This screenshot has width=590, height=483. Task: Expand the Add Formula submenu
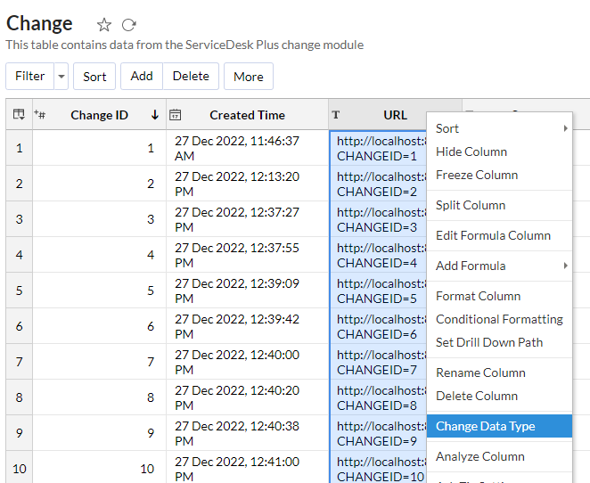pyautogui.click(x=566, y=266)
